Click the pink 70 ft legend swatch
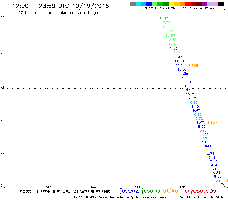 coord(216,4)
